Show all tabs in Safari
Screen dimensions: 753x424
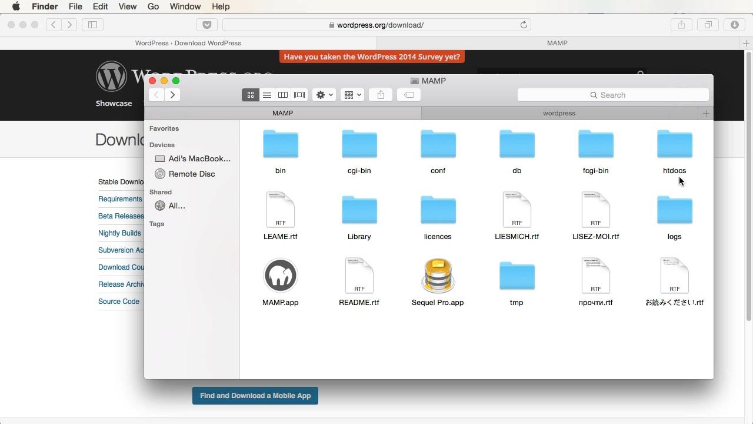[708, 25]
